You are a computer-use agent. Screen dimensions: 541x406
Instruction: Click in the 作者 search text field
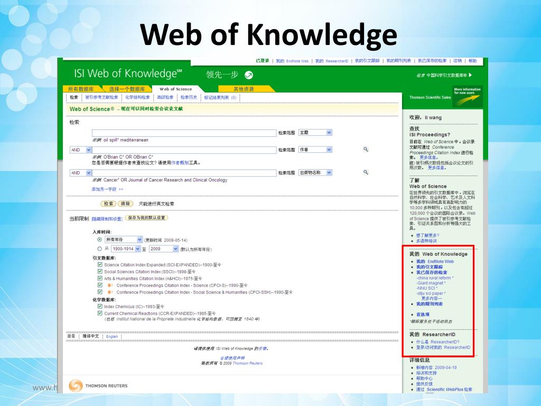coord(184,150)
